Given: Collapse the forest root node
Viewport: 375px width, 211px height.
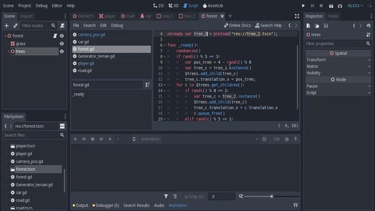Looking at the screenshot, I should (5, 36).
